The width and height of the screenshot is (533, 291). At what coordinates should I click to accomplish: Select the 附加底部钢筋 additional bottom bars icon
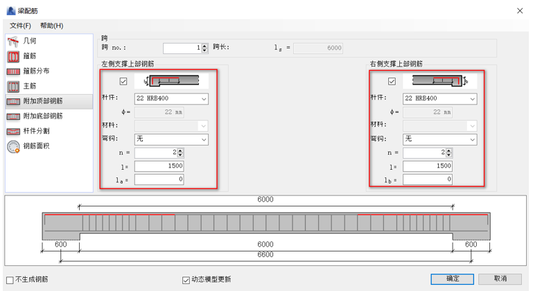point(12,116)
